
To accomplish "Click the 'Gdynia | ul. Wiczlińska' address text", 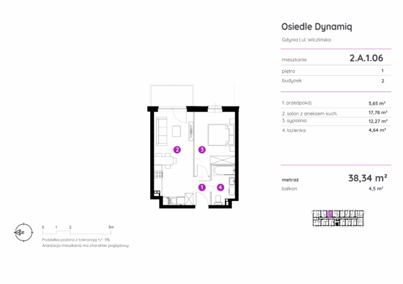I will [306, 40].
